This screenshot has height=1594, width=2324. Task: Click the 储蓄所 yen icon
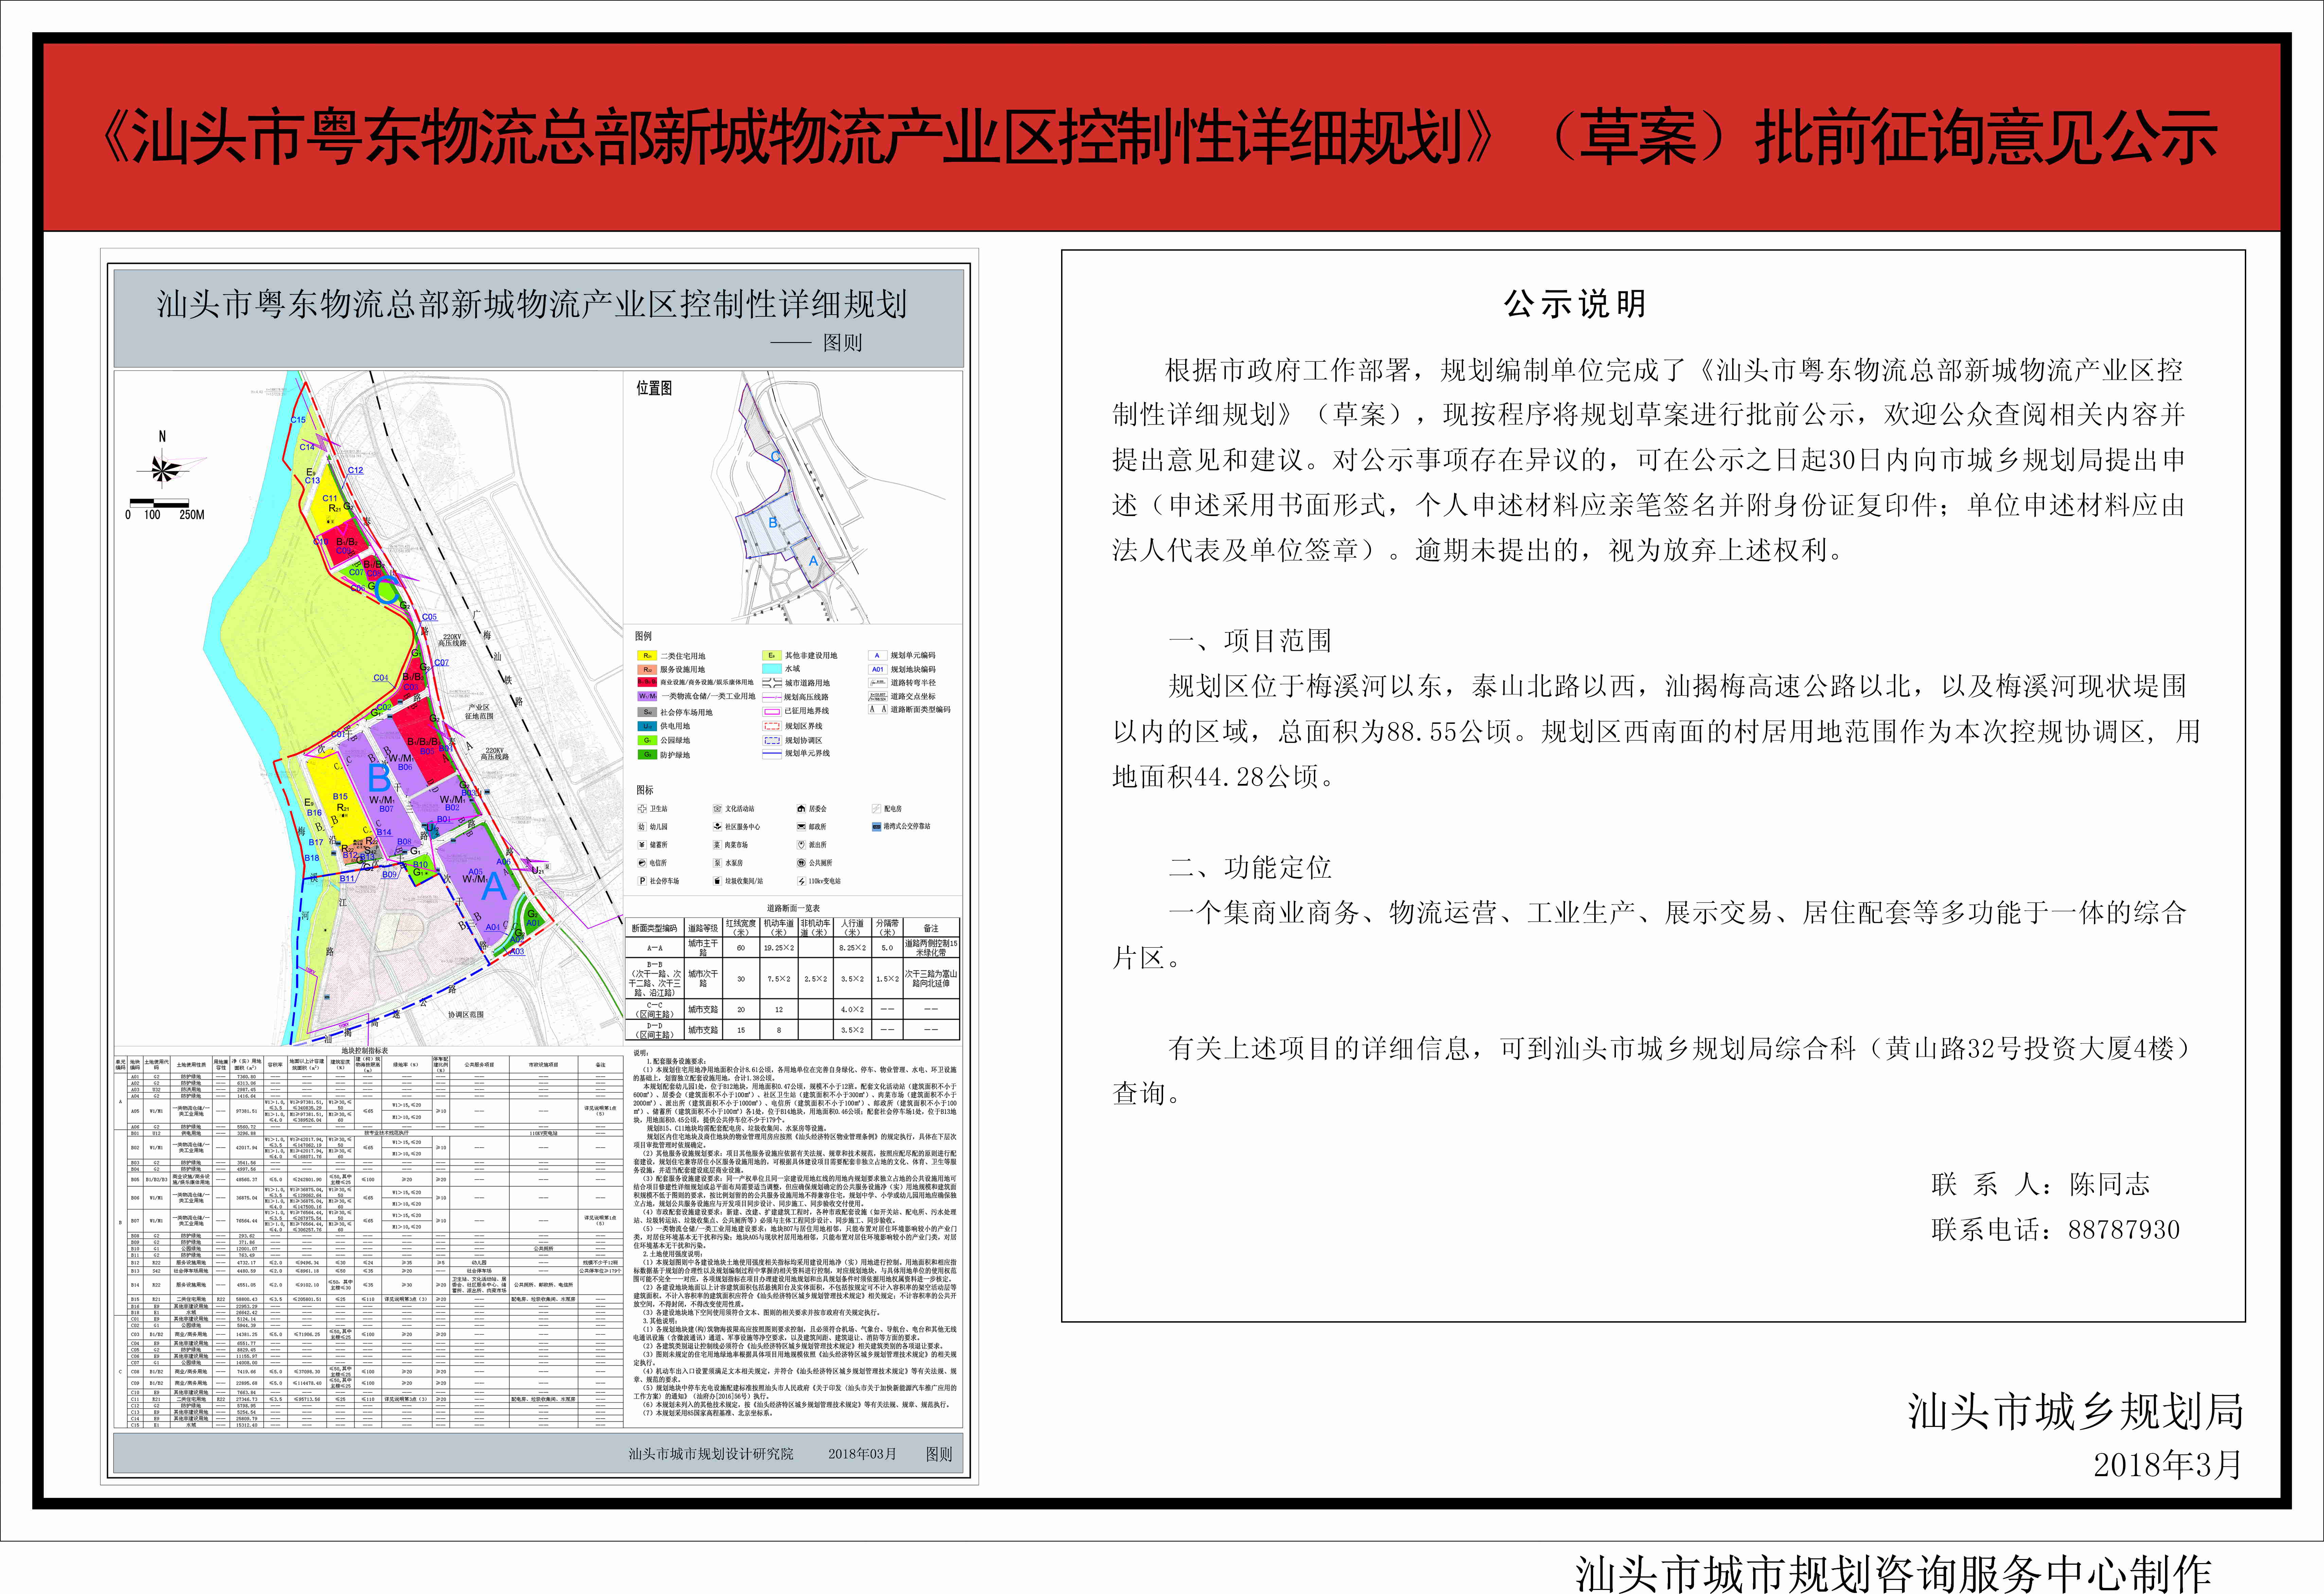point(642,844)
